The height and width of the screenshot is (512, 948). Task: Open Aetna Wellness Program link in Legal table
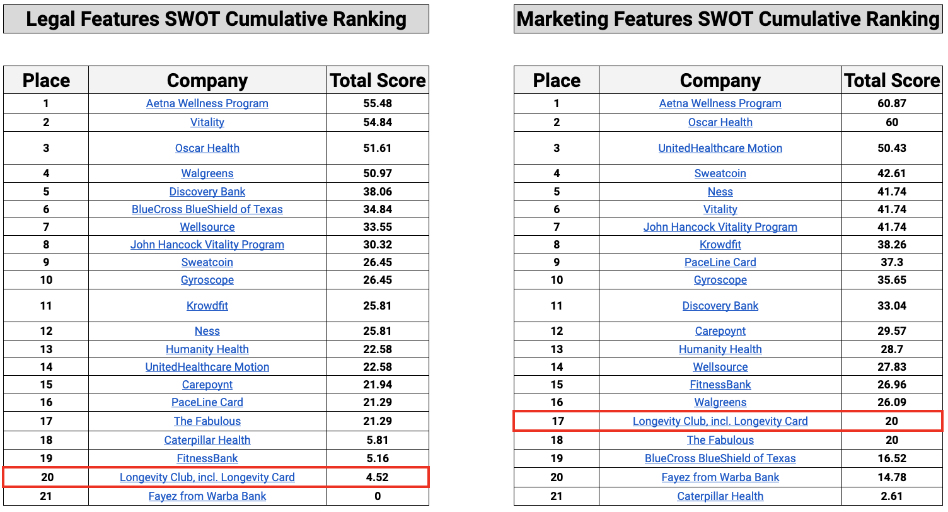[207, 103]
